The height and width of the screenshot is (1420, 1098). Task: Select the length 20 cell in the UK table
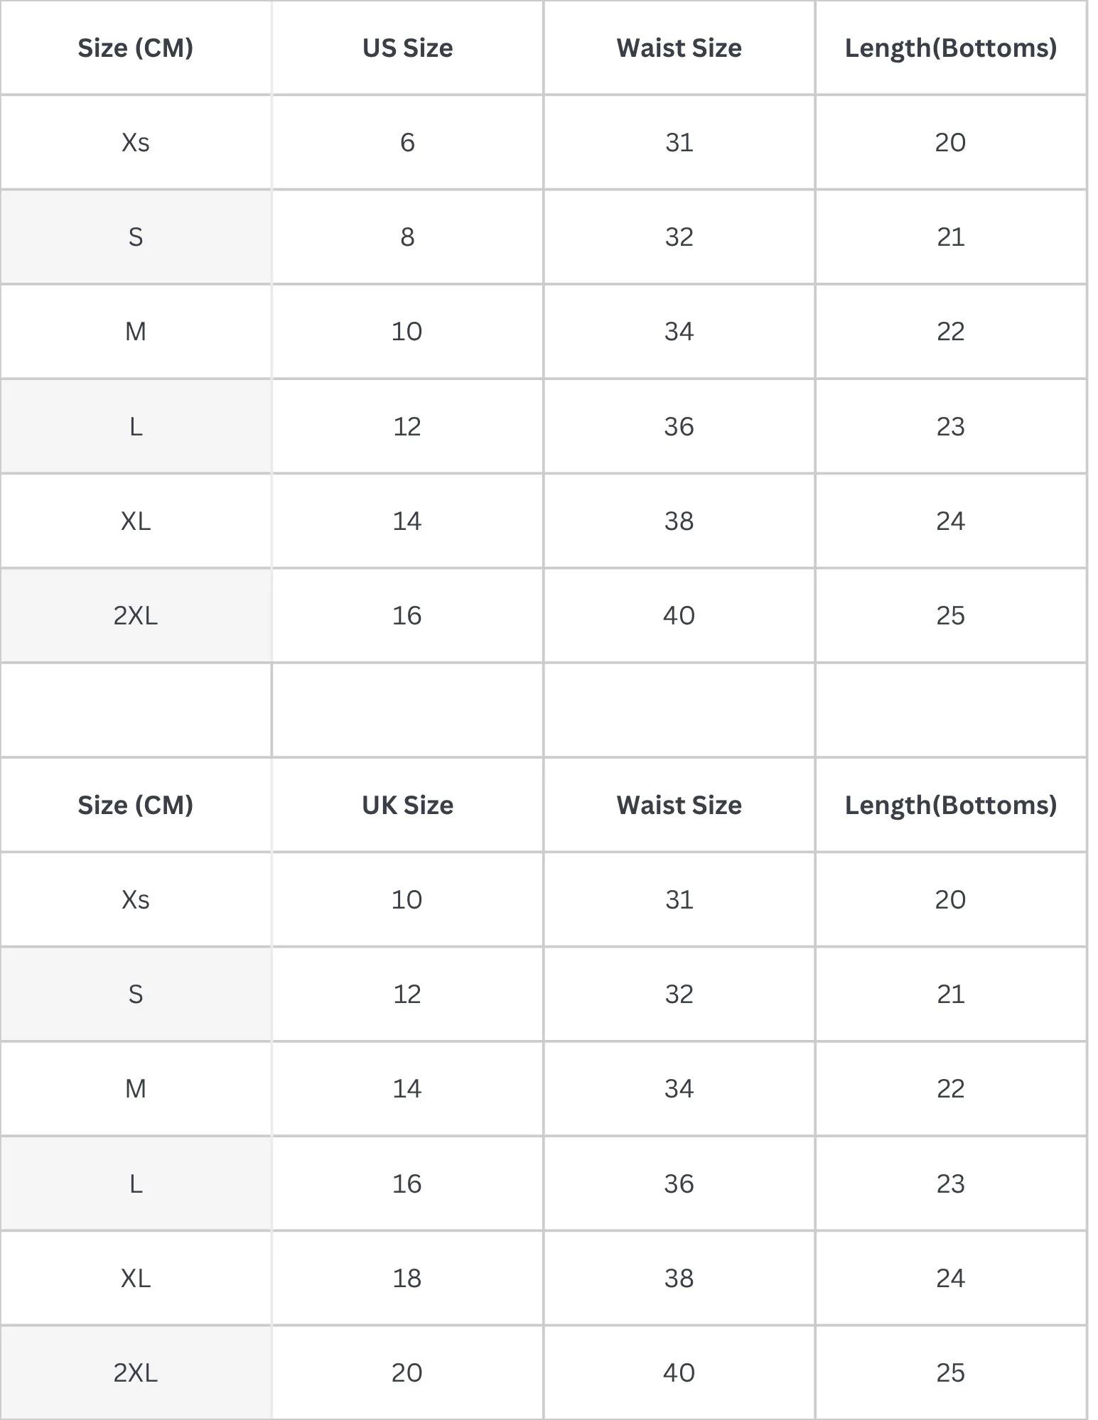[951, 899]
